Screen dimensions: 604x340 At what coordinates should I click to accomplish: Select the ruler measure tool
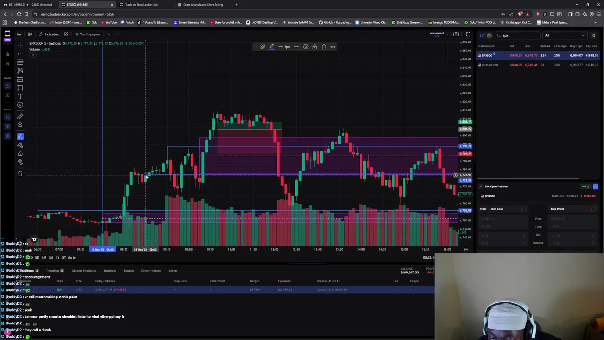point(20,116)
